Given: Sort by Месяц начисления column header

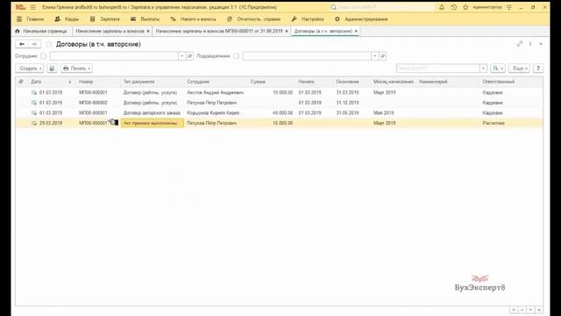Looking at the screenshot, I should click(394, 82).
